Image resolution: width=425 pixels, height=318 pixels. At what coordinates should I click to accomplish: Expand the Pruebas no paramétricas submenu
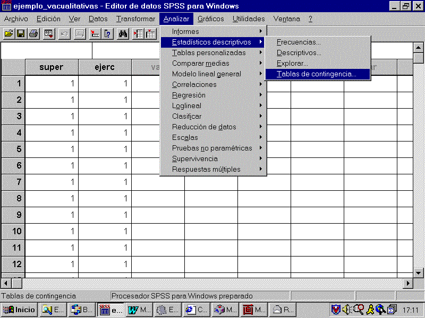point(213,148)
